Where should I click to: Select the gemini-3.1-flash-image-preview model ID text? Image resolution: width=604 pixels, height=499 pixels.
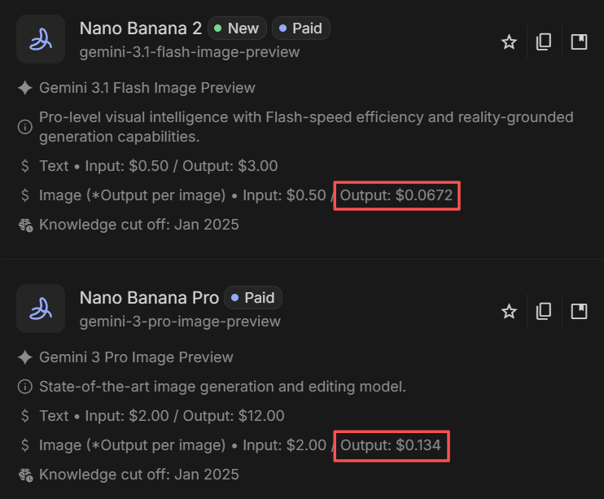pos(189,52)
